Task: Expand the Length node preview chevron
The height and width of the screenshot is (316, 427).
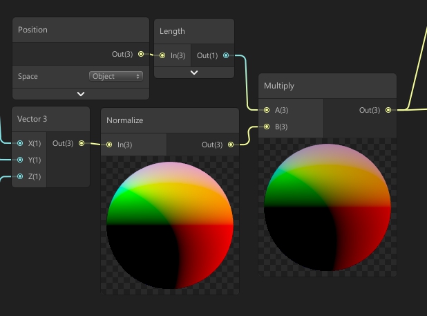Action: tap(194, 72)
